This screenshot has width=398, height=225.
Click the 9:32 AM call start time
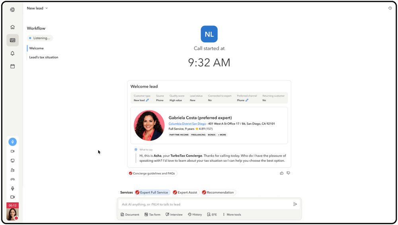(209, 62)
